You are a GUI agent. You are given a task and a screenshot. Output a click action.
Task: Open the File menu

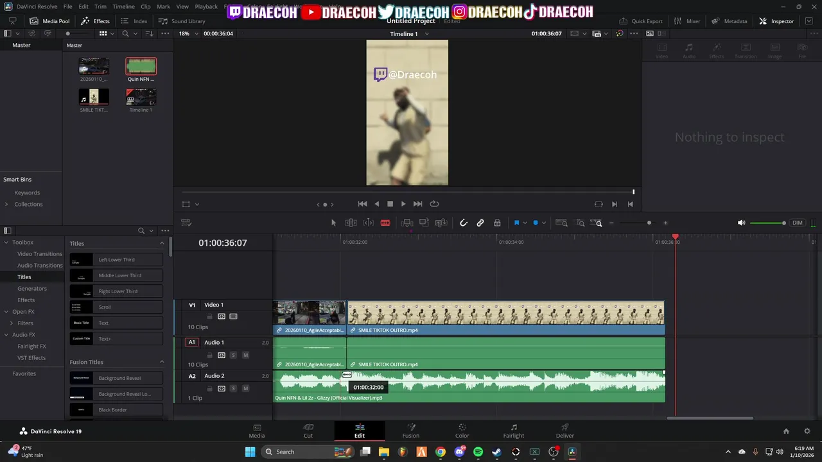pos(67,6)
